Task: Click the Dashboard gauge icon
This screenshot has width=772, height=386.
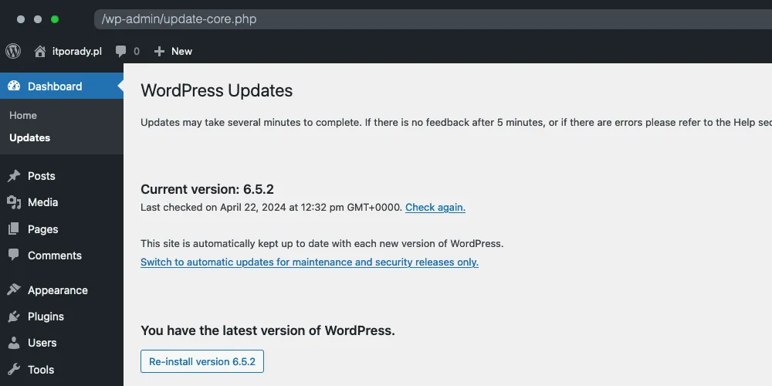Action: (x=14, y=86)
